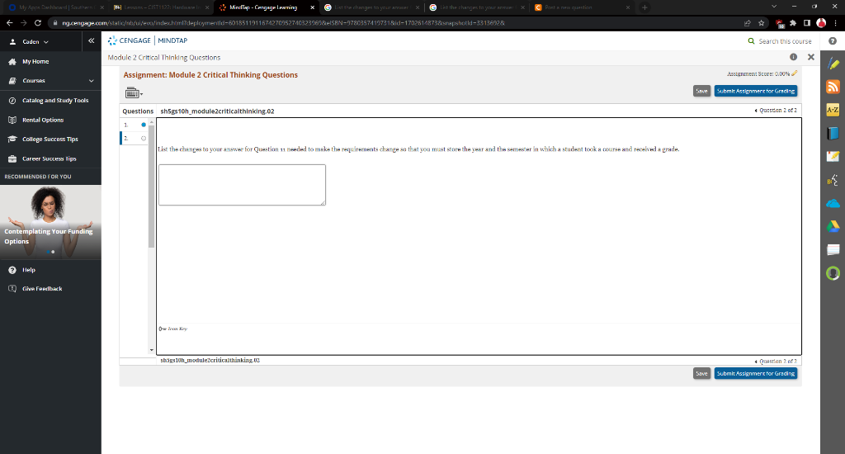Click the answer text box

242,185
